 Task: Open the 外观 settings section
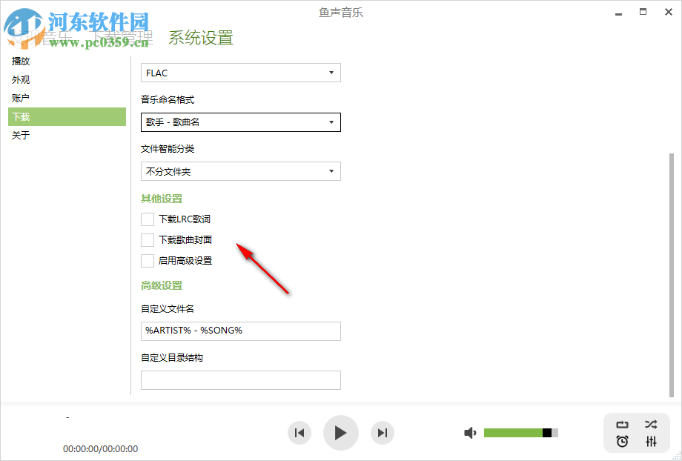21,79
